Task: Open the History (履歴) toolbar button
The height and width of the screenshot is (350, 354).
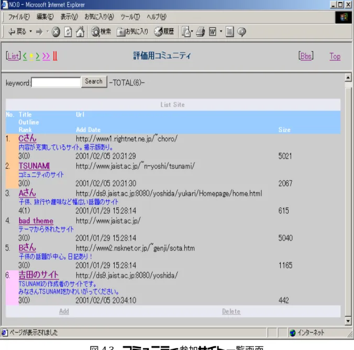Action: tap(164, 31)
